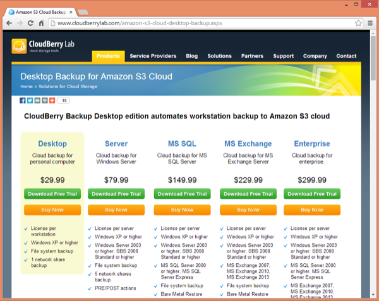The width and height of the screenshot is (379, 301).
Task: Click the $229.99 MS Exchange price
Action: tap(248, 180)
